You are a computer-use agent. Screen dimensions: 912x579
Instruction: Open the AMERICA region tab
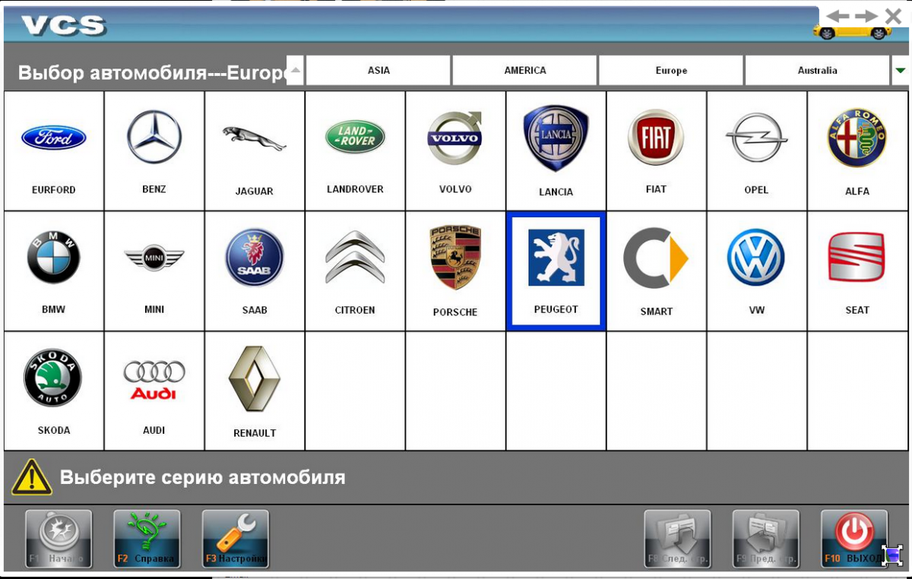pos(525,70)
